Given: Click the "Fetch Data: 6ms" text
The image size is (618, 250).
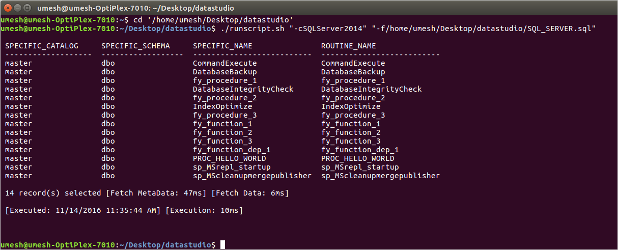Looking at the screenshot, I should tap(250, 193).
